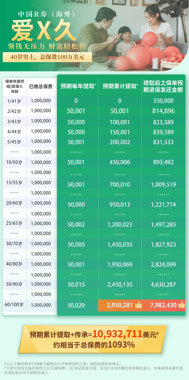This screenshot has width=189, height=380.
Task: Click 提取后之保单预期退保发还金额 column header
Action: pos(163,86)
